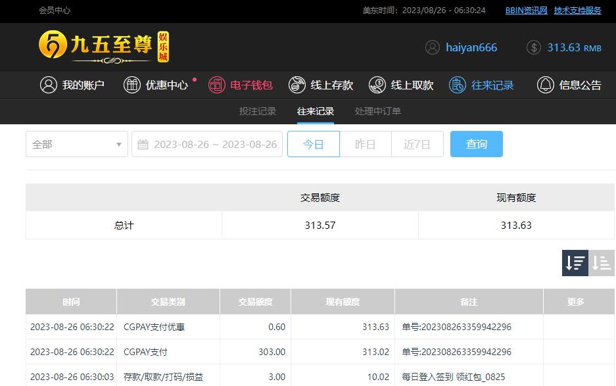The image size is (616, 386).
Task: Click the 存款/取款/打码/损益 transaction type
Action: point(164,377)
